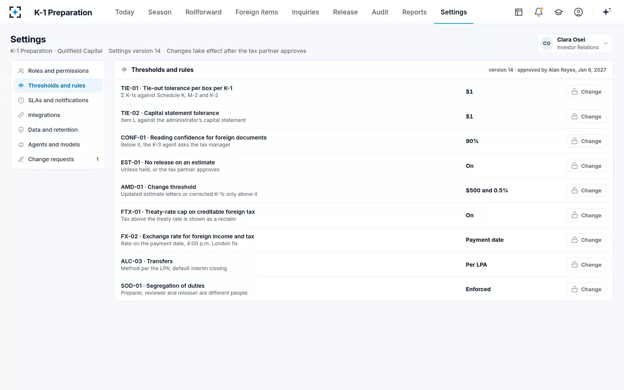Click the "$500 and 0.5%" threshold value
624x390 pixels.
487,190
